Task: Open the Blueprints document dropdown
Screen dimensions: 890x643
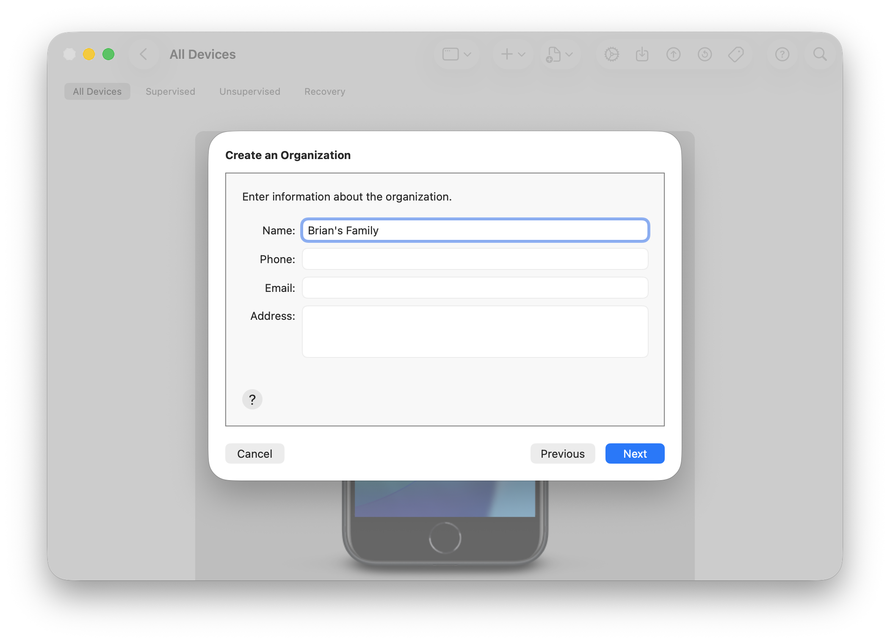Action: (559, 54)
